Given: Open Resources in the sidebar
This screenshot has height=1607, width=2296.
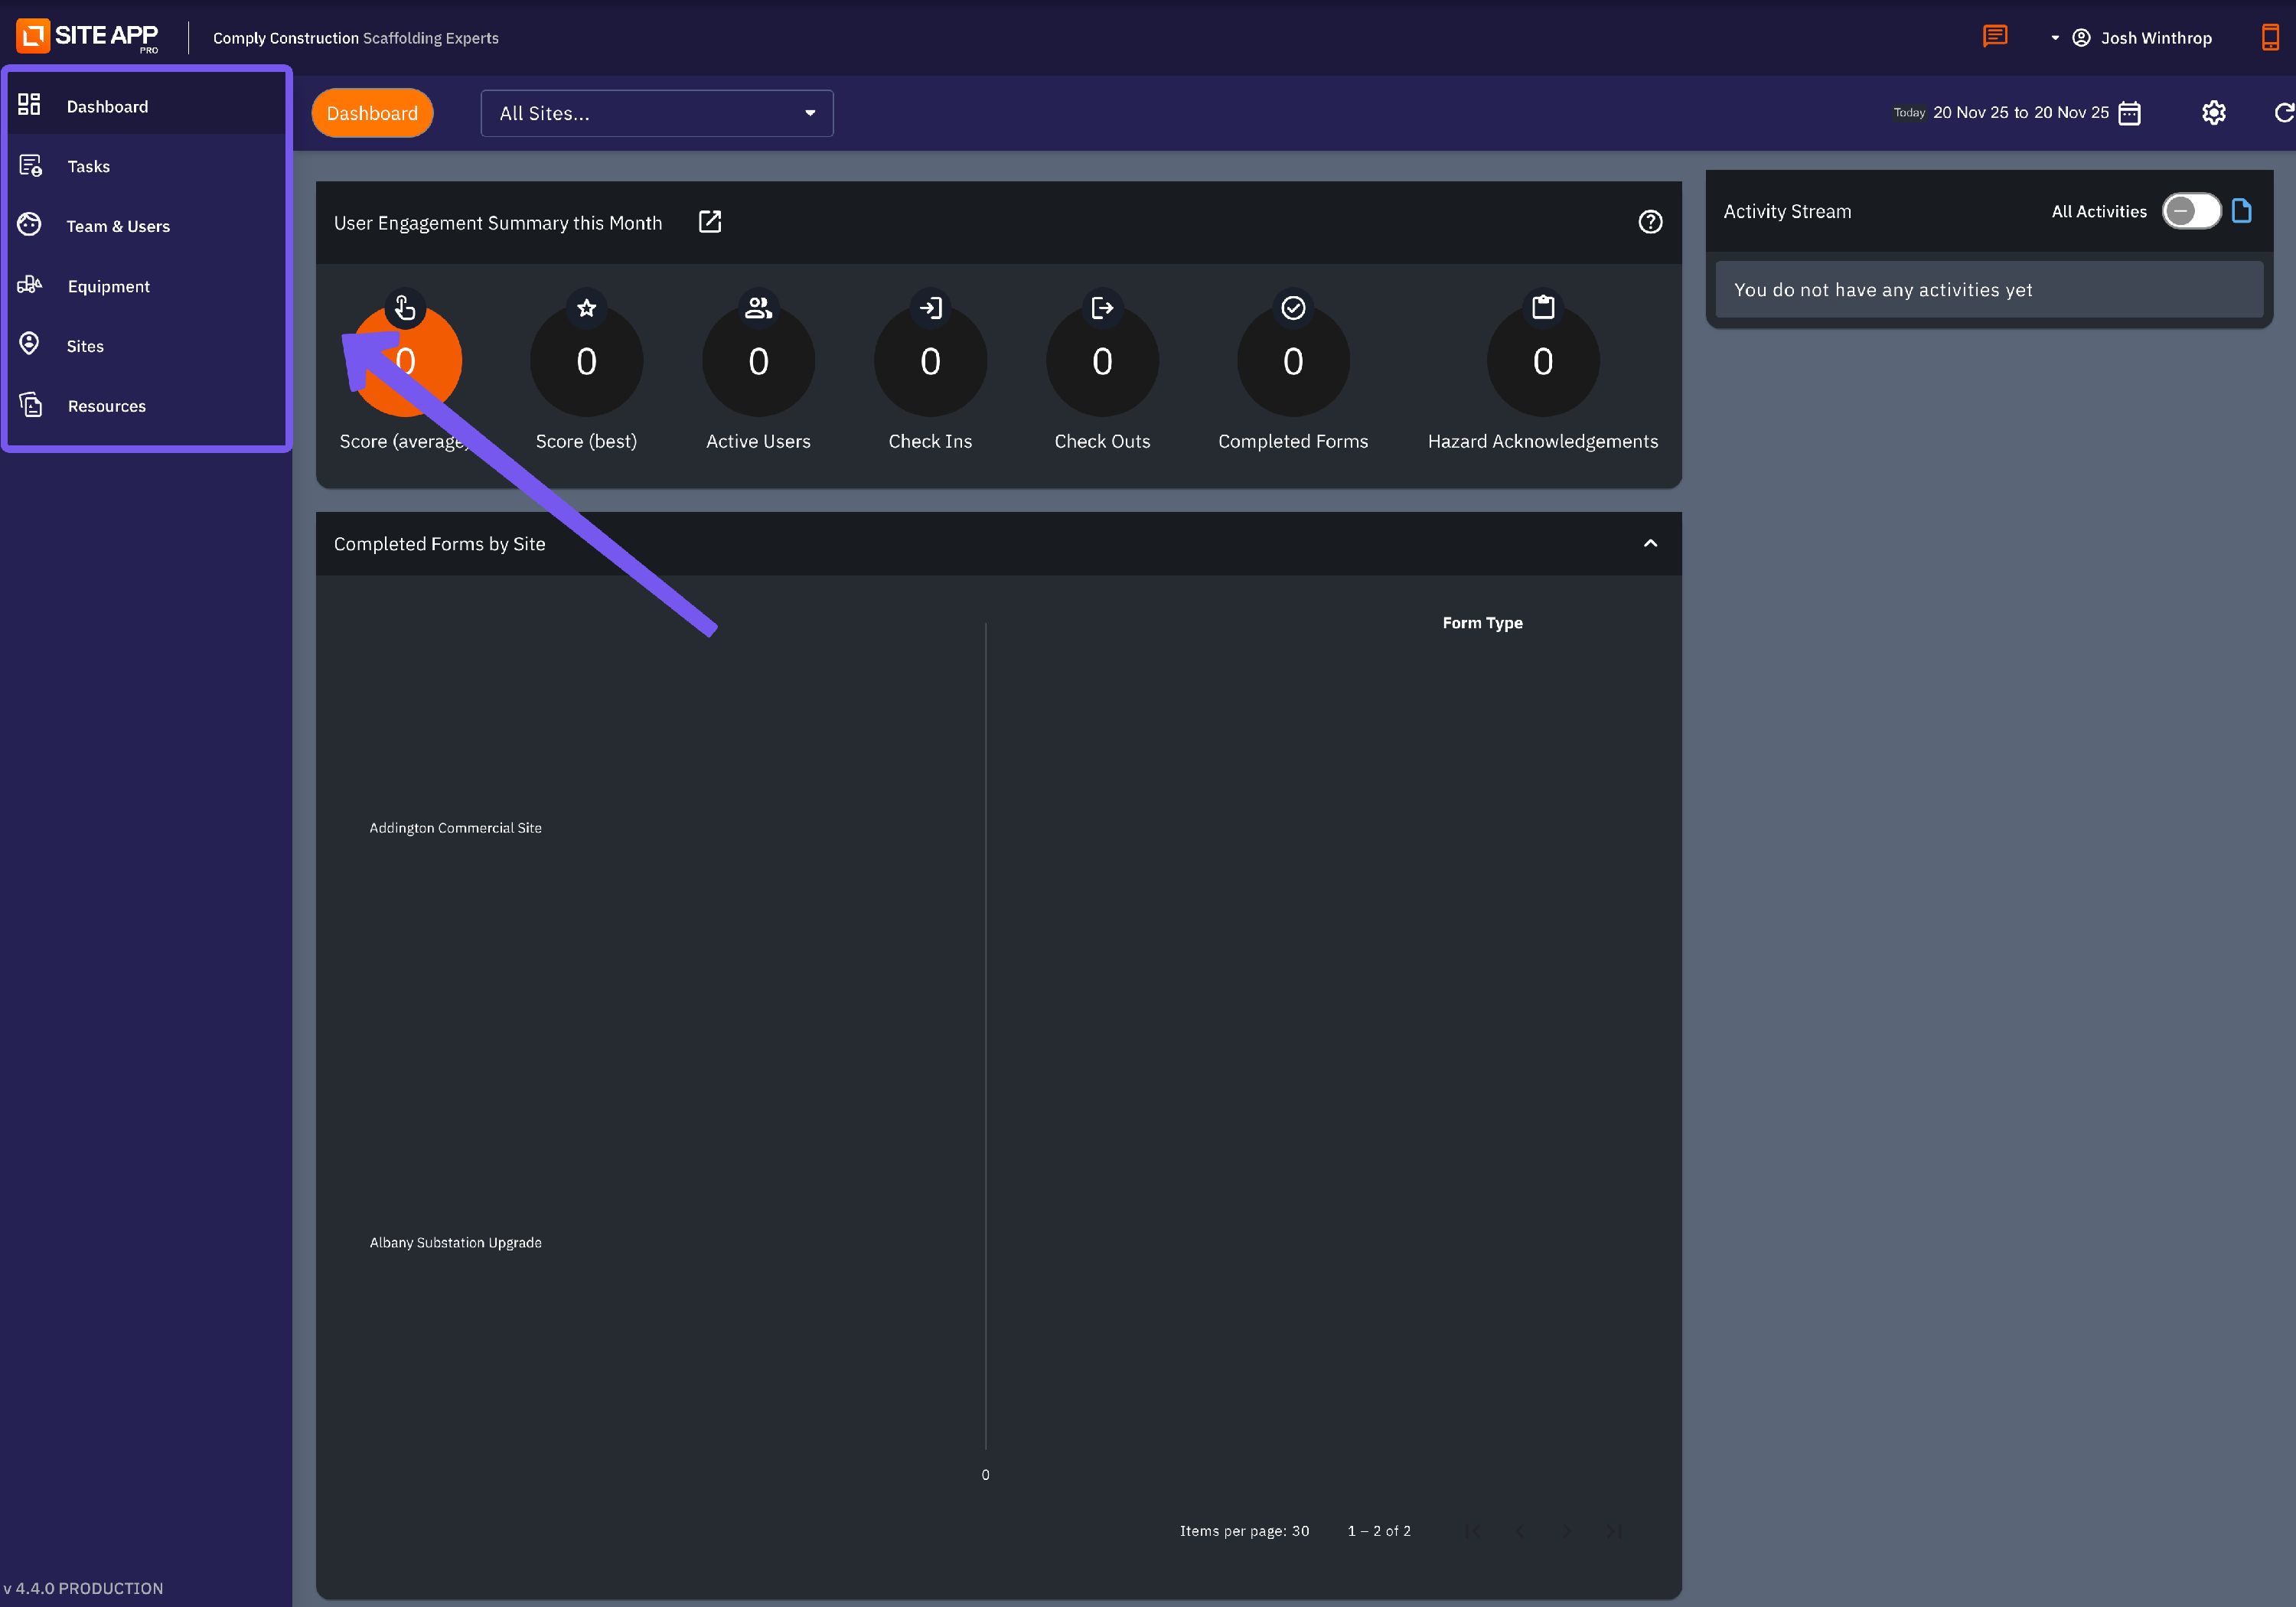Looking at the screenshot, I should [x=106, y=406].
